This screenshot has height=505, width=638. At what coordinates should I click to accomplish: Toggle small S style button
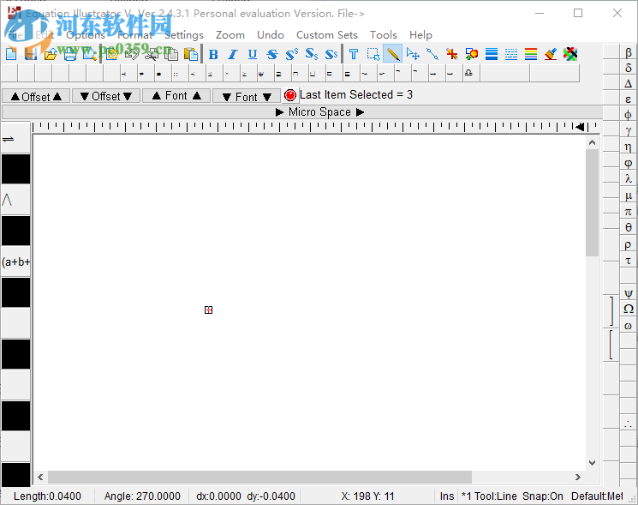[331, 54]
